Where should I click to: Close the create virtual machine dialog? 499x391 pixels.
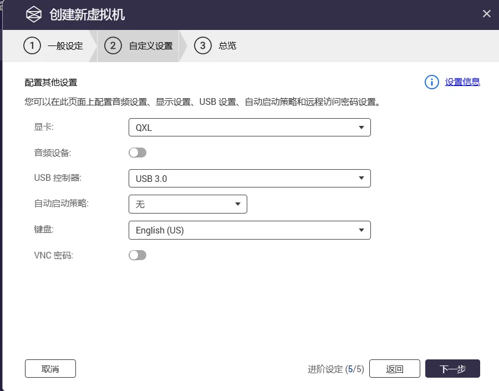(x=486, y=14)
